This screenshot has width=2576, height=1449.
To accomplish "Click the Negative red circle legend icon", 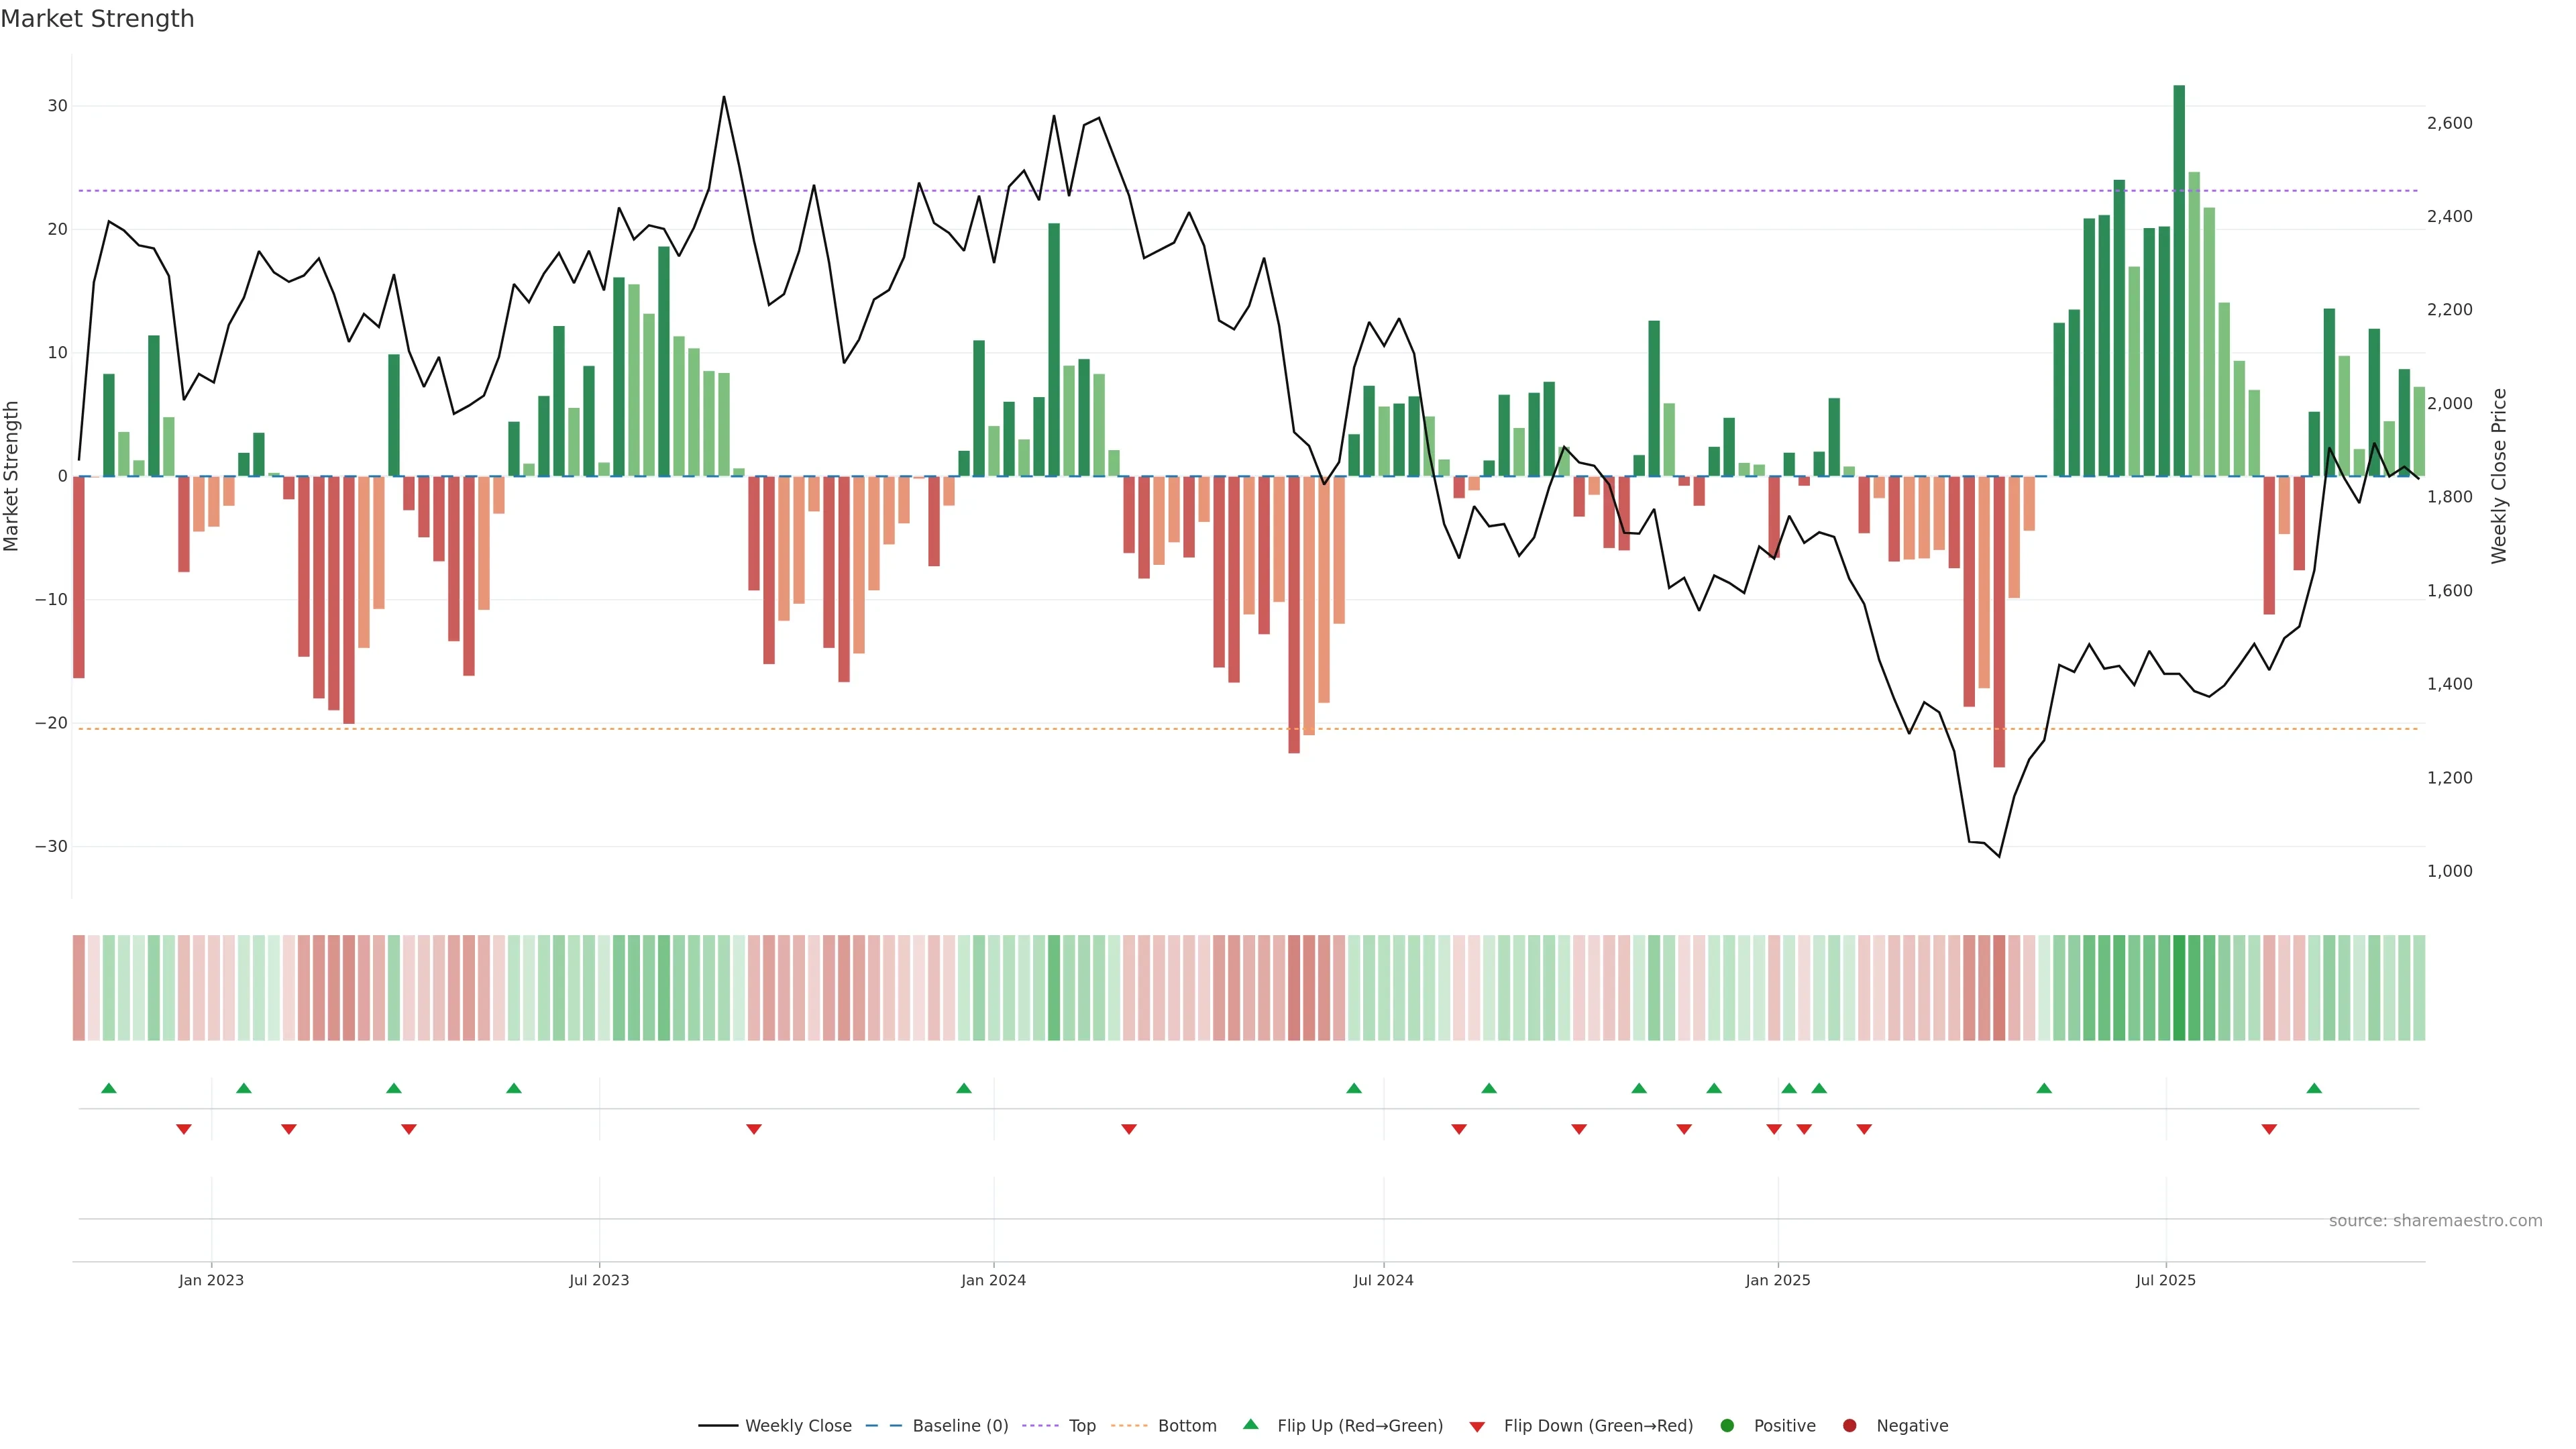I will [x=1849, y=1426].
